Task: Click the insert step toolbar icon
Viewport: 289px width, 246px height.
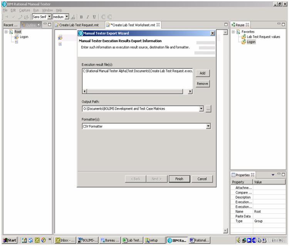Action: (x=7, y=17)
